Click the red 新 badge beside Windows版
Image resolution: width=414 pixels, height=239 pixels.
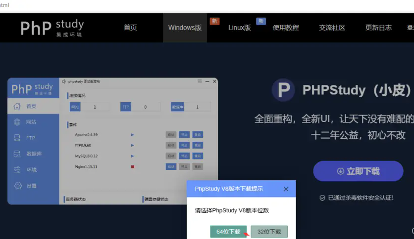[x=214, y=21]
